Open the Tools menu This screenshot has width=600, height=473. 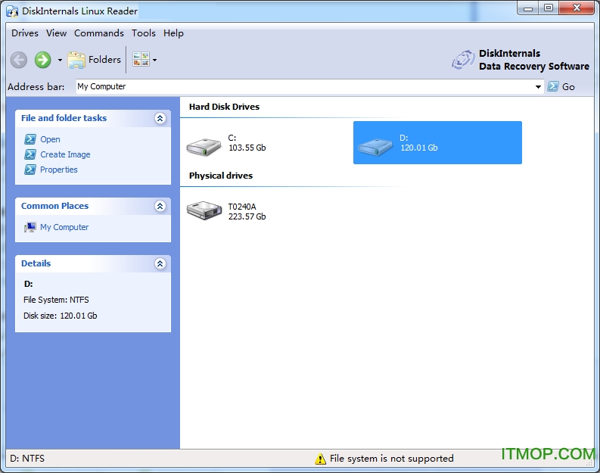(144, 33)
